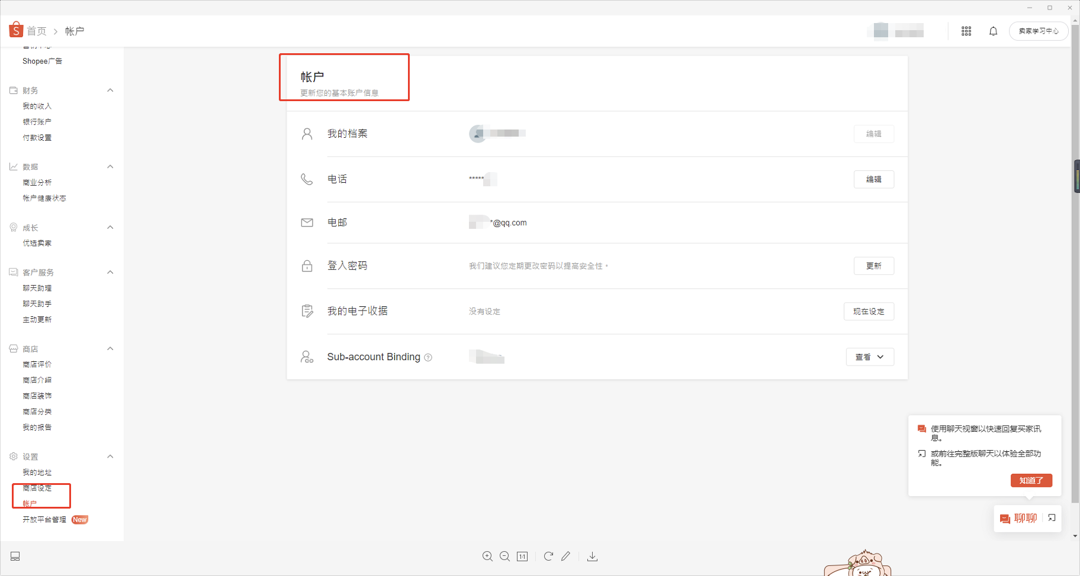1080x576 pixels.
Task: Open the notifications bell
Action: pos(994,31)
